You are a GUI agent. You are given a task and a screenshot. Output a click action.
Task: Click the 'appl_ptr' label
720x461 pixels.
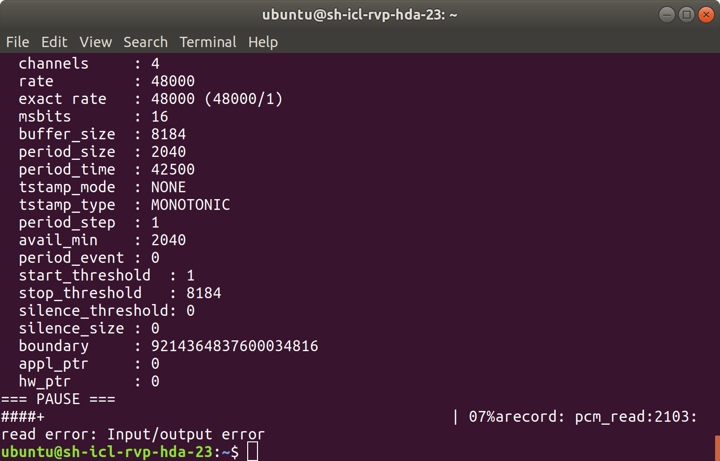click(54, 364)
